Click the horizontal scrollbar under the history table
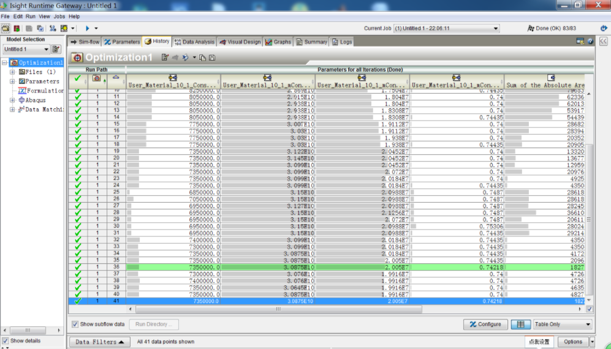This screenshot has height=349, width=611. coord(279,309)
